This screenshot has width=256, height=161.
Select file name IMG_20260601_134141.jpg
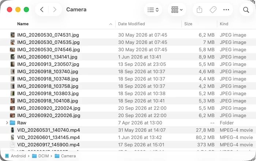(x=47, y=57)
